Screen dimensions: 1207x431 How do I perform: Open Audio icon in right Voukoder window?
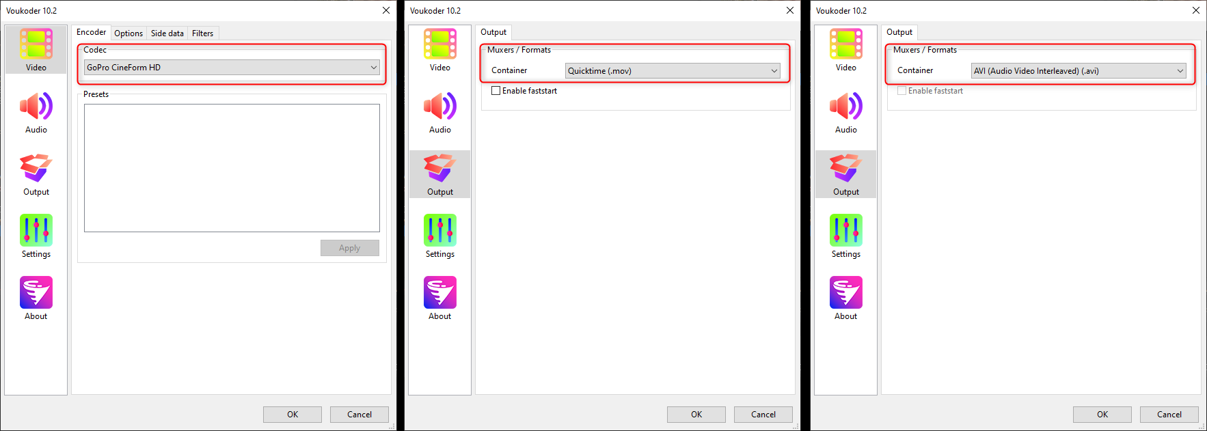pos(846,112)
